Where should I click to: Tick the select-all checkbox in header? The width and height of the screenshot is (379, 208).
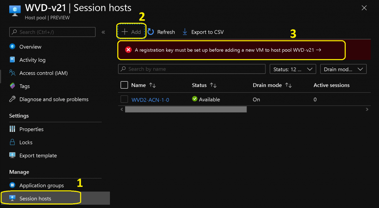124,85
